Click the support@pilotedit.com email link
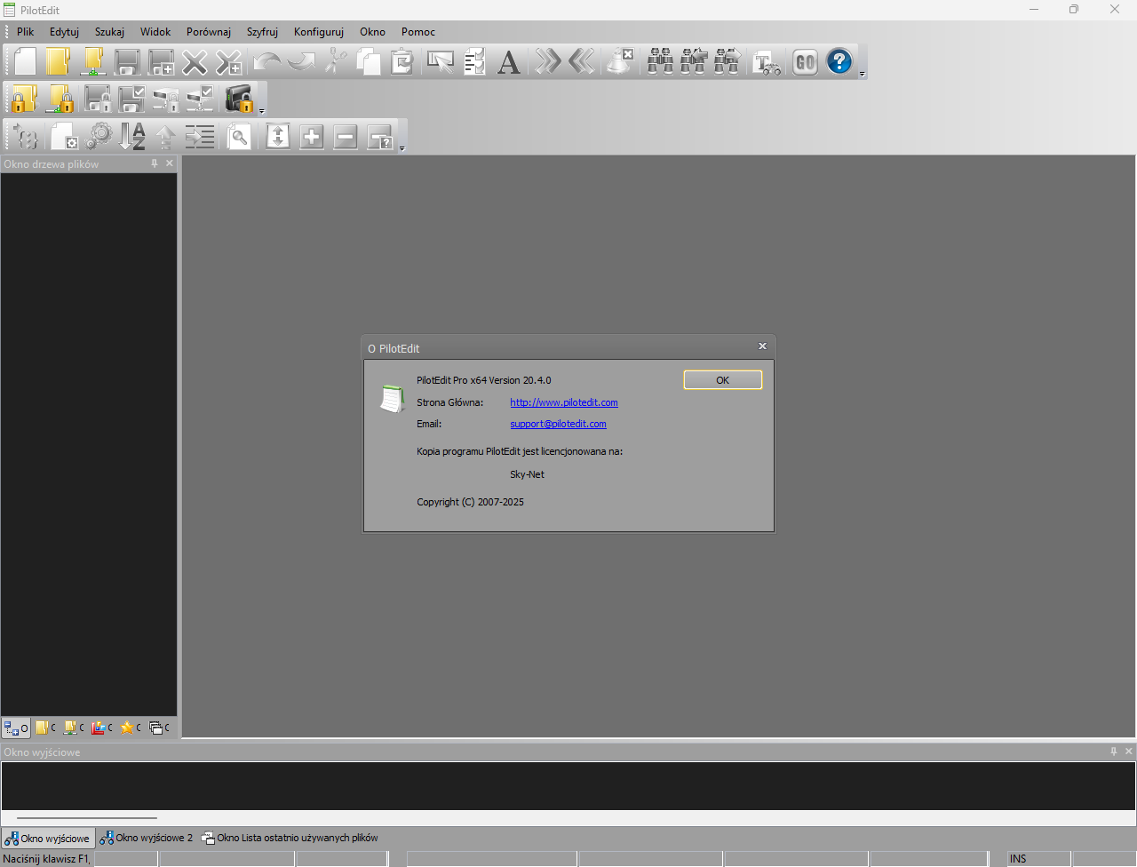This screenshot has width=1137, height=867. [559, 424]
